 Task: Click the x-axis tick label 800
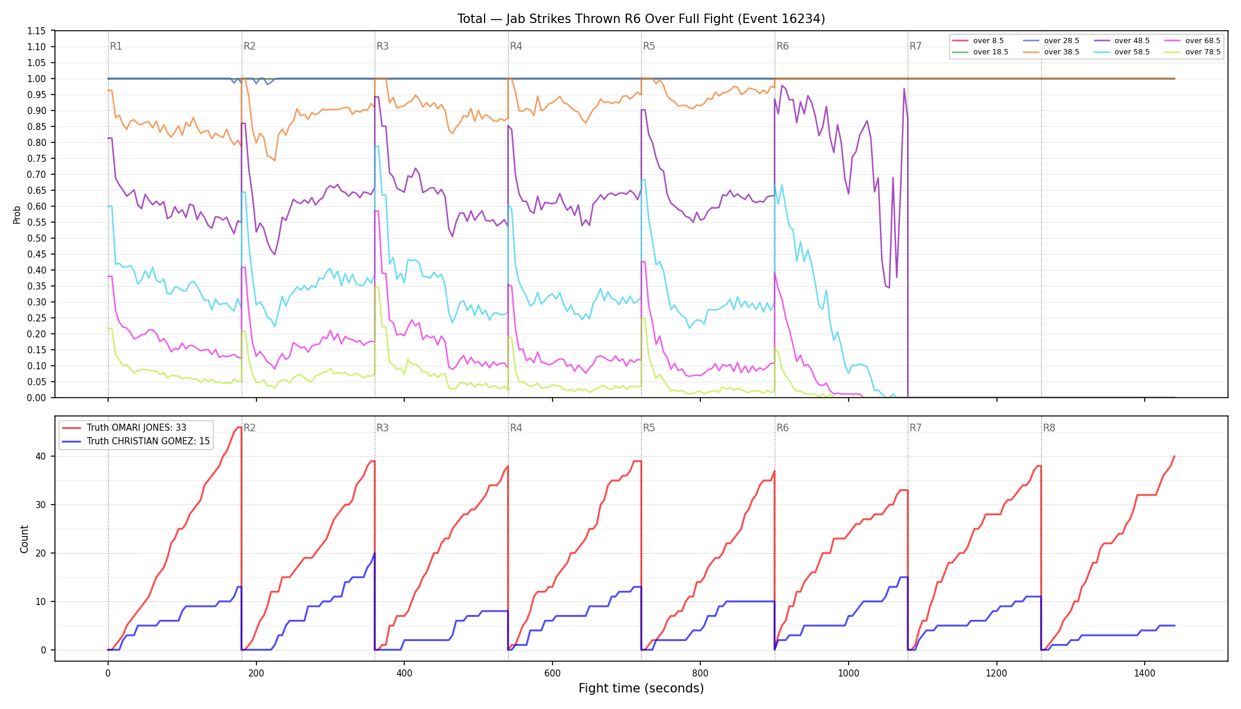click(700, 673)
